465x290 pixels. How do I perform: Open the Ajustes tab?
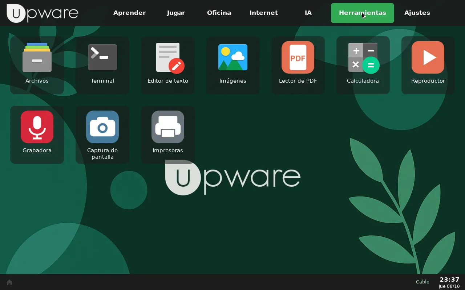(x=417, y=13)
